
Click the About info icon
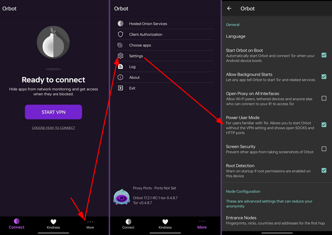tap(120, 77)
